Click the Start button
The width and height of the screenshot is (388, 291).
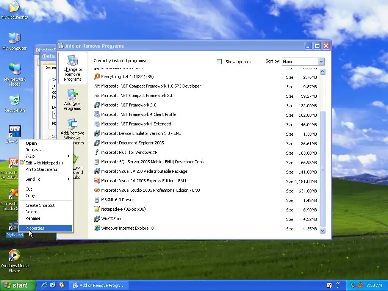tap(18, 285)
